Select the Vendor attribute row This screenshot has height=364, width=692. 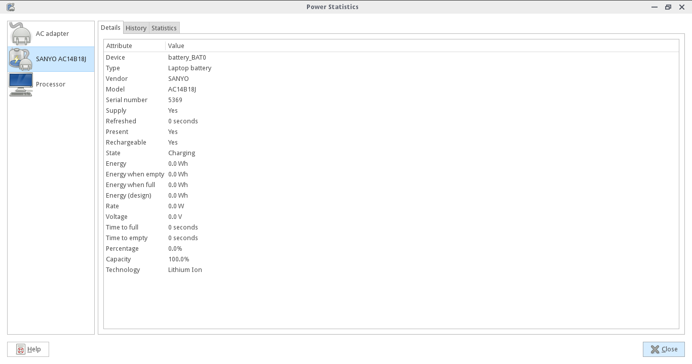117,79
